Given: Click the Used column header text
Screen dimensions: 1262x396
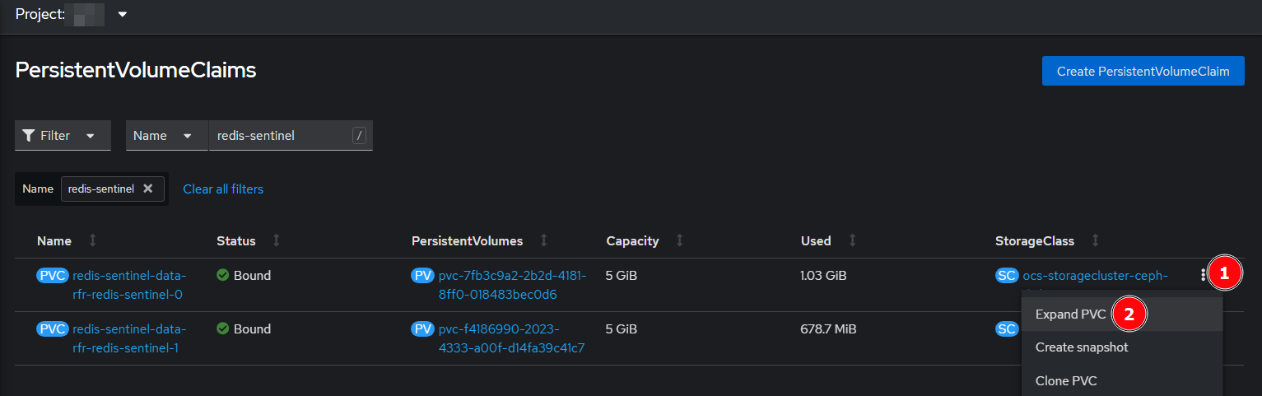Looking at the screenshot, I should click(816, 241).
